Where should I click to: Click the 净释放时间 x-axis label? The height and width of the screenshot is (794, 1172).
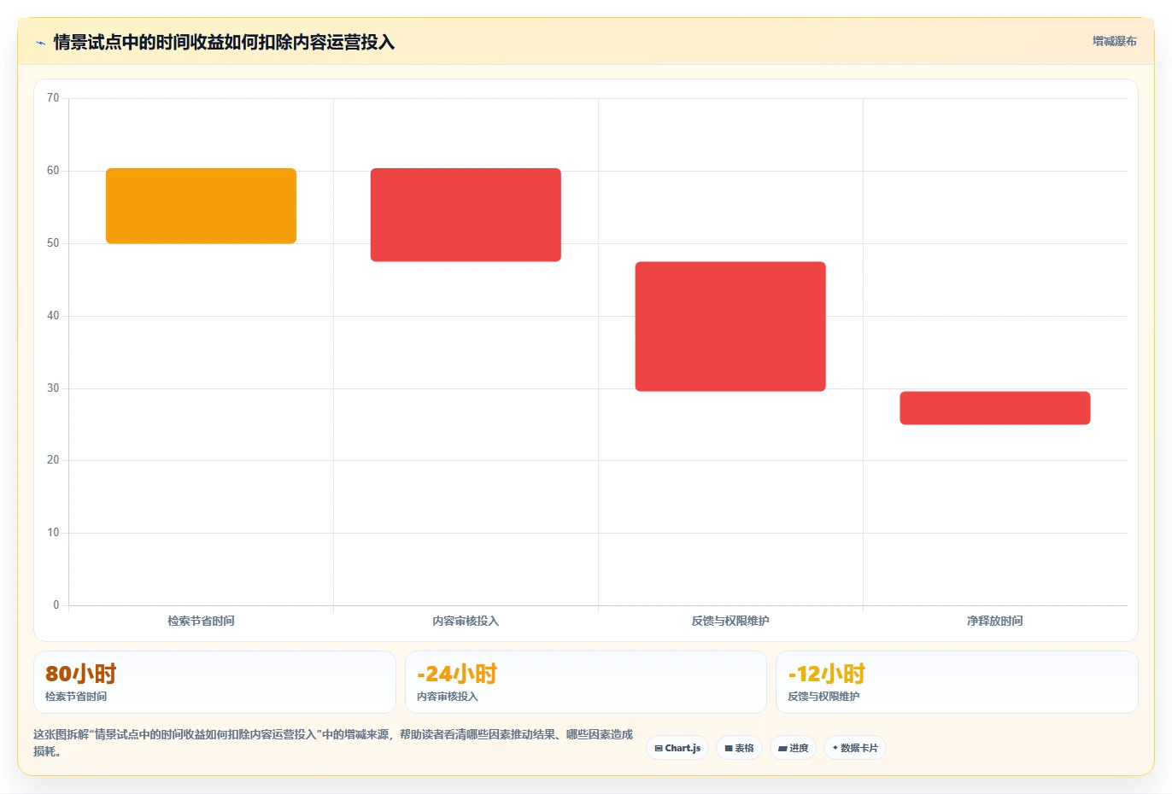[x=995, y=621]
